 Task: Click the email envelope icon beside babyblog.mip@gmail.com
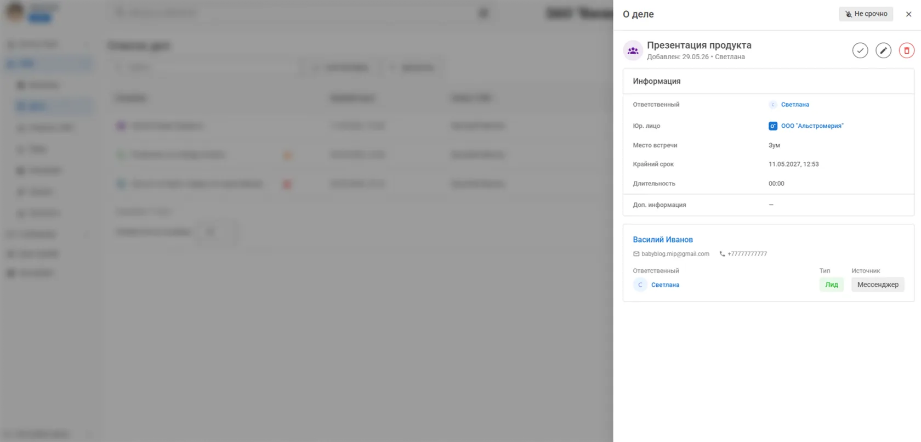[636, 254]
